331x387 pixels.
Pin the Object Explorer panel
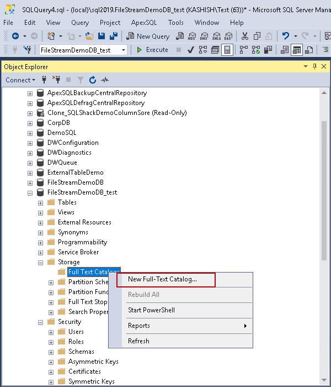click(315, 67)
